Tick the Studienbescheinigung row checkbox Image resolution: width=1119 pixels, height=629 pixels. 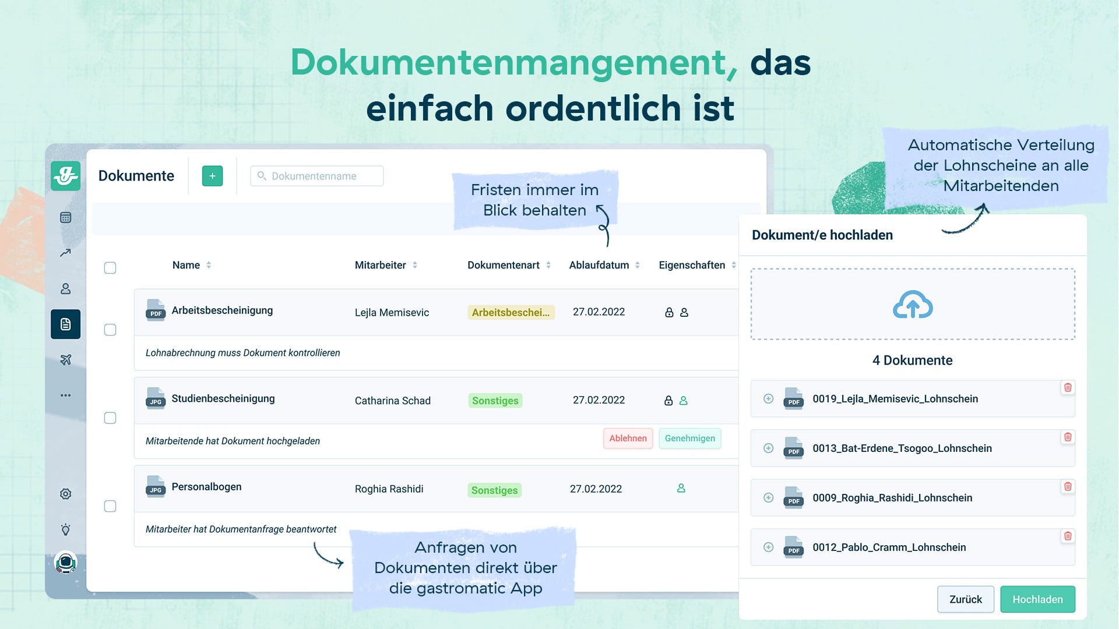click(x=110, y=418)
